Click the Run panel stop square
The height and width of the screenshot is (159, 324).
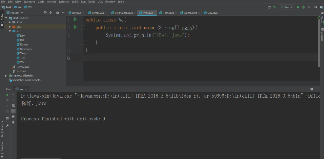[x=8, y=100]
